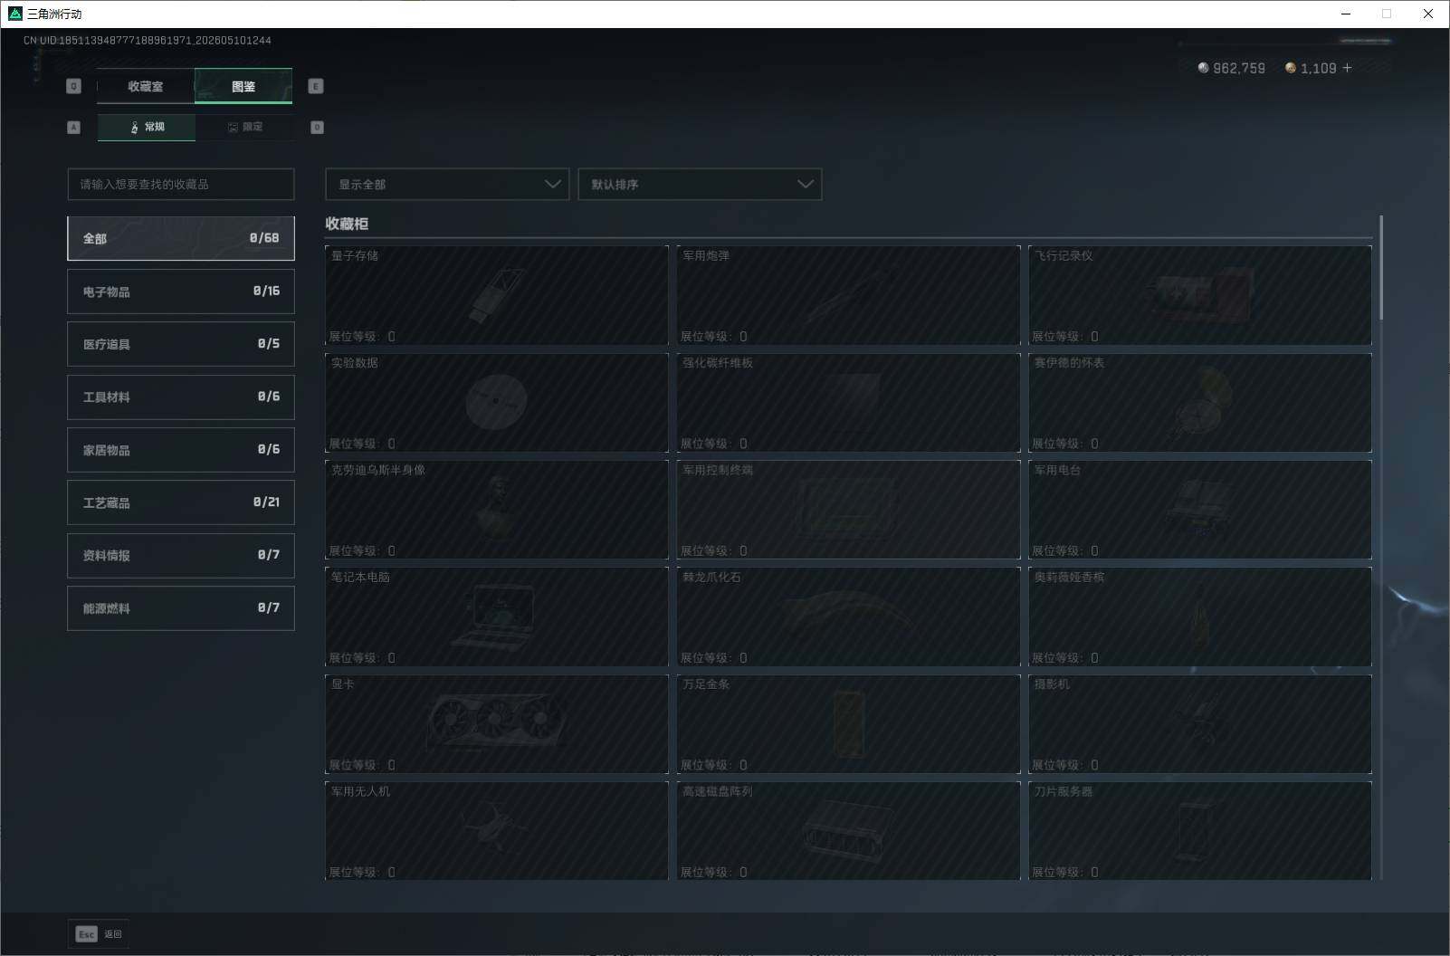Focus the collectible search input field
Image resolution: width=1450 pixels, height=956 pixels.
181,184
